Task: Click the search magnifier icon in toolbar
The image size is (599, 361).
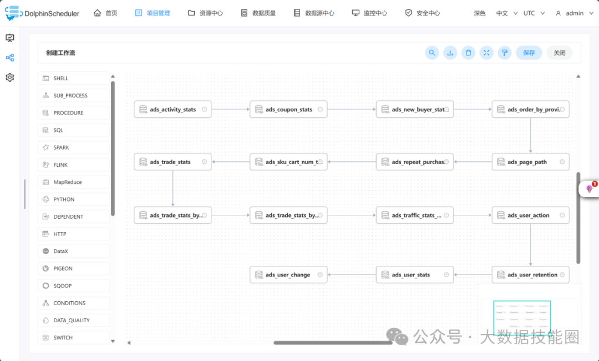Action: pyautogui.click(x=432, y=53)
